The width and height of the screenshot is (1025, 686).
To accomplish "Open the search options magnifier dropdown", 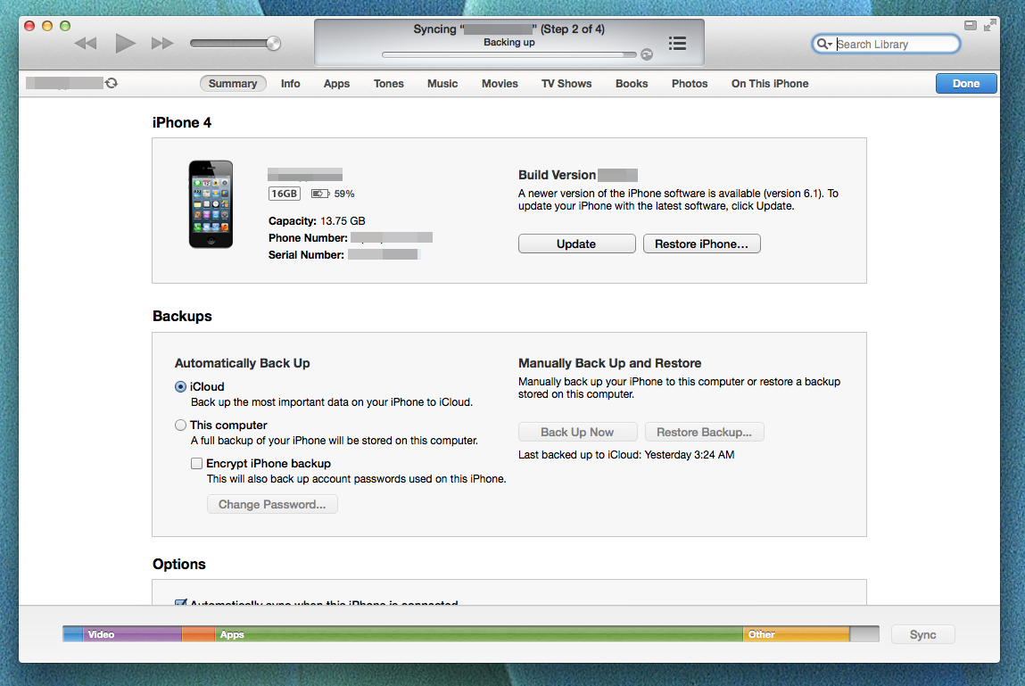I will (x=823, y=44).
